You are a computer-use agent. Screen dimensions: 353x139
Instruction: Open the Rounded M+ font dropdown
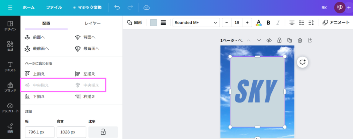click(x=196, y=23)
